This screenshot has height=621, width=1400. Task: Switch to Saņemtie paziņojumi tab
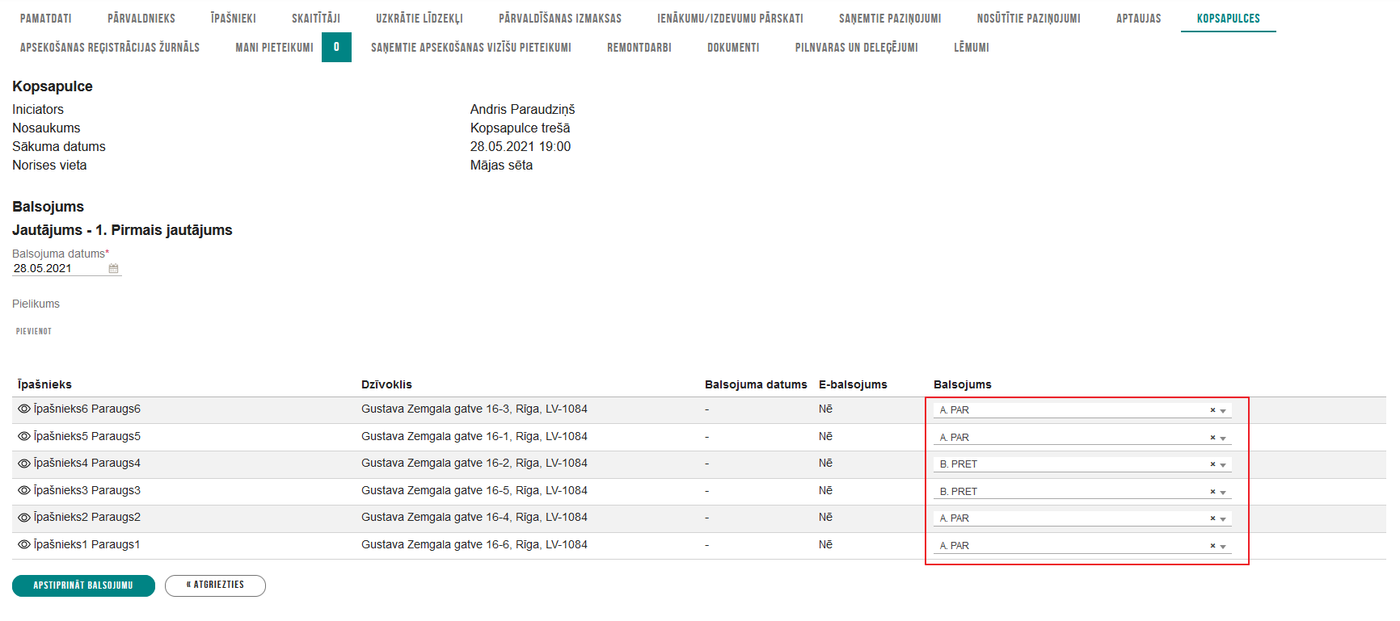coord(890,18)
